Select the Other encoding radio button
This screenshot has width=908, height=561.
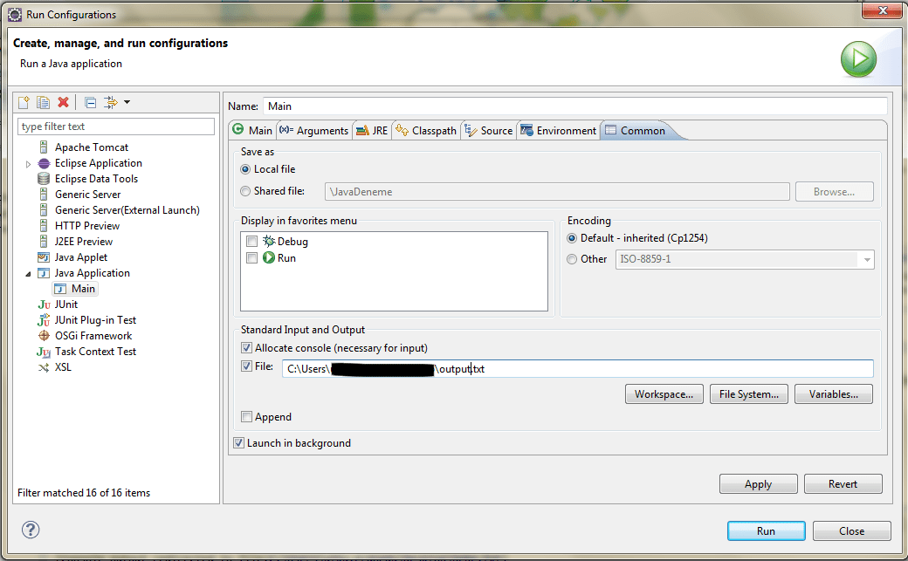pyautogui.click(x=572, y=259)
